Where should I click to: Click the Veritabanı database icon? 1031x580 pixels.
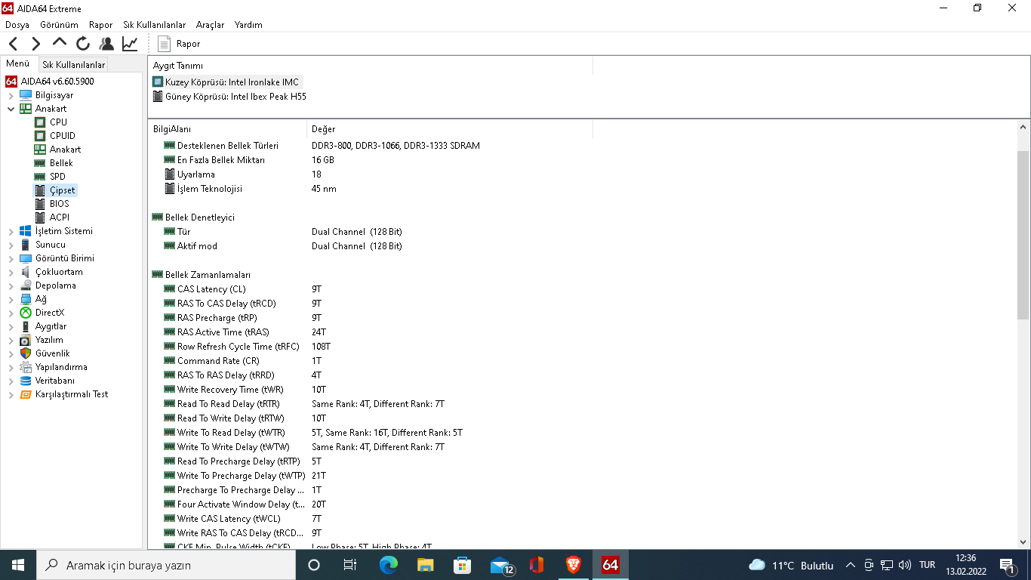26,381
